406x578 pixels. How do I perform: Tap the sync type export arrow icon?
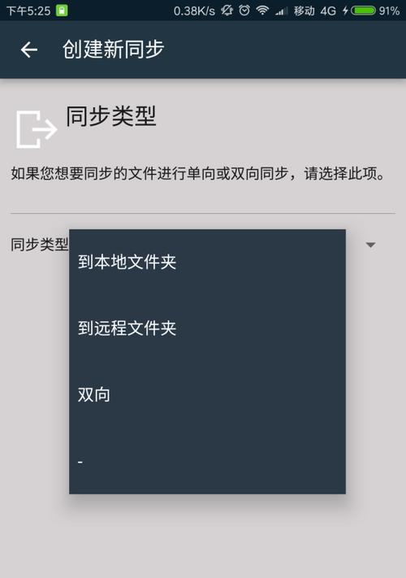coord(37,129)
